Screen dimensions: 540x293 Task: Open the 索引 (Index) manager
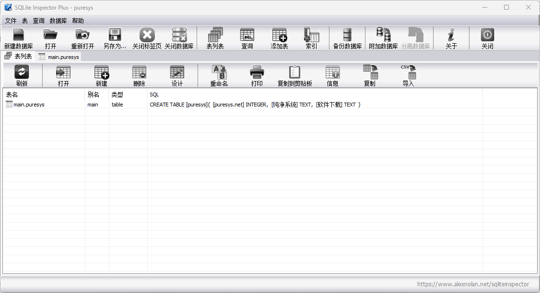coord(311,37)
